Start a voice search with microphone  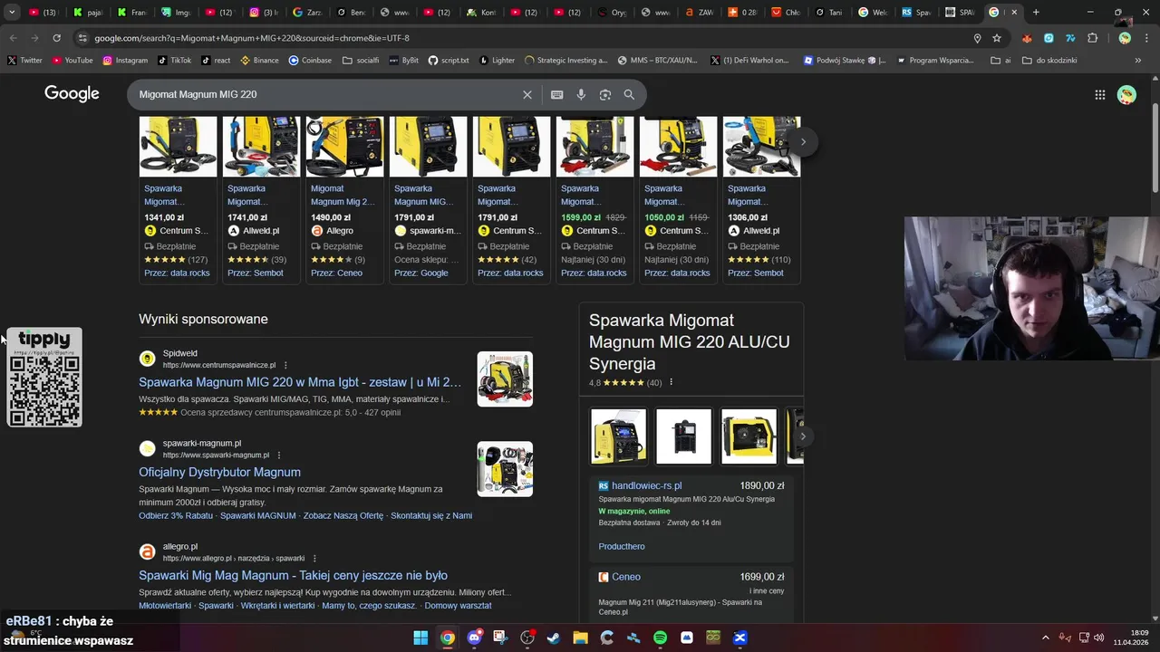point(581,94)
